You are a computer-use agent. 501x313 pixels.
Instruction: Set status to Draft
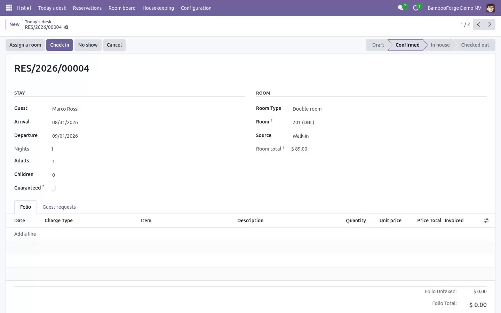[378, 45]
